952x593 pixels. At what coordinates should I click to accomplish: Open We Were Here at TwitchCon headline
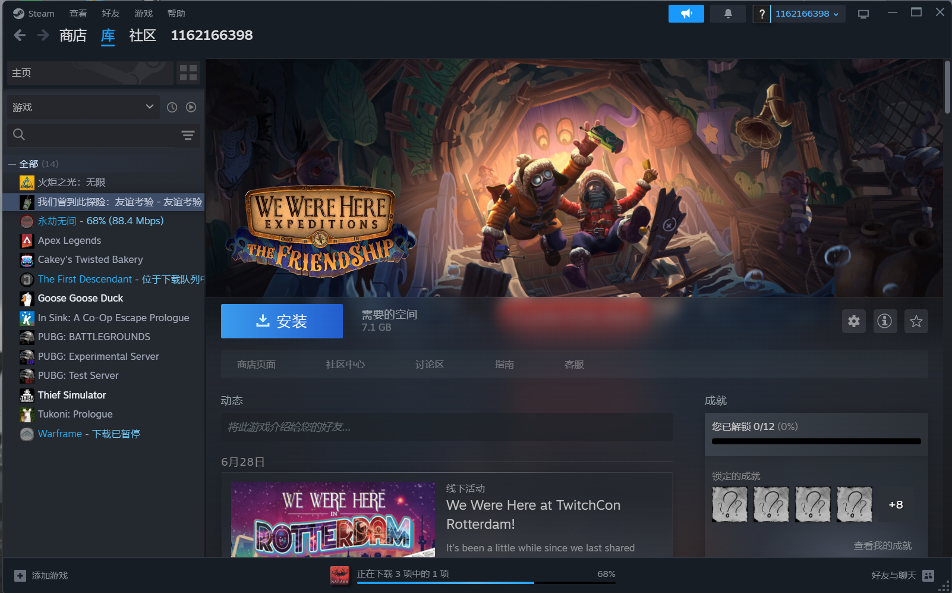pos(533,514)
